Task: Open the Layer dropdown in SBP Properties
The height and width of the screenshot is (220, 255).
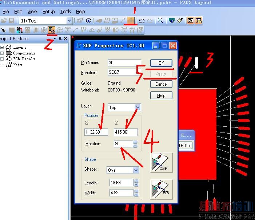Action: 138,107
